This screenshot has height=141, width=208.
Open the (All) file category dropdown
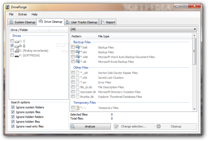click(x=133, y=29)
